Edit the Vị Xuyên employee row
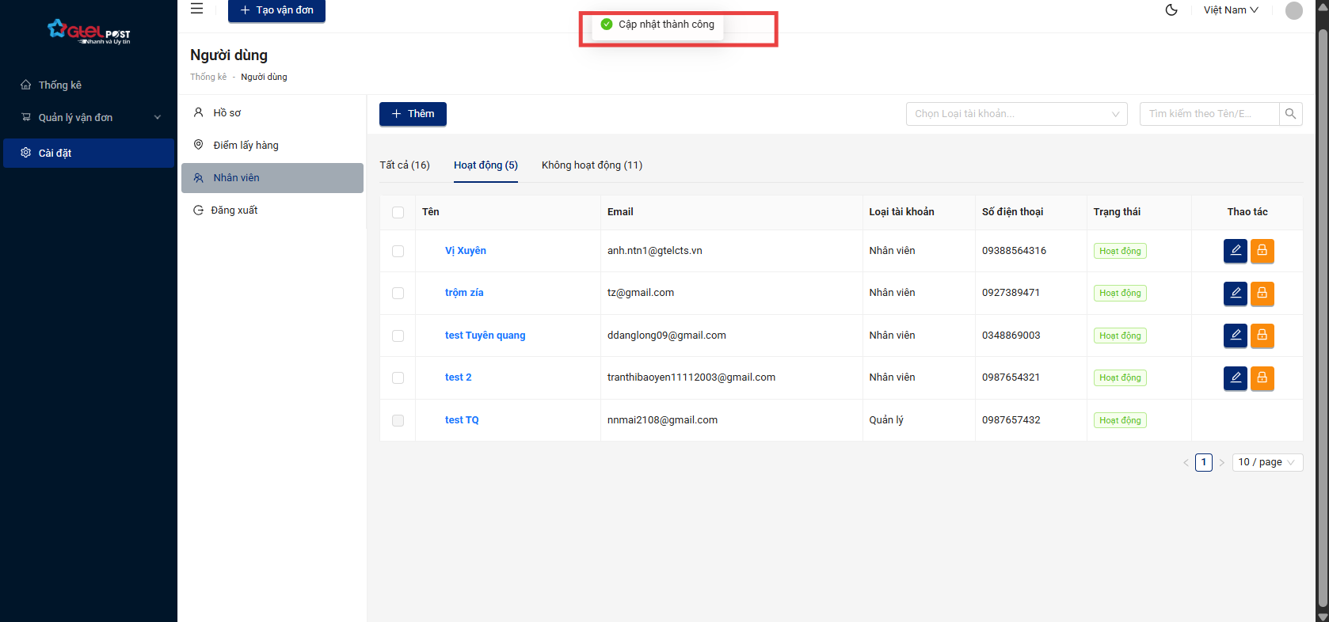 tap(1235, 251)
